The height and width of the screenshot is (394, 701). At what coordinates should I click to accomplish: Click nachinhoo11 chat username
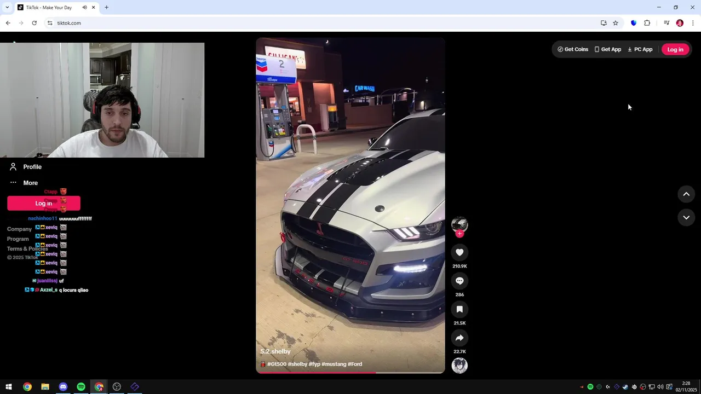click(43, 218)
